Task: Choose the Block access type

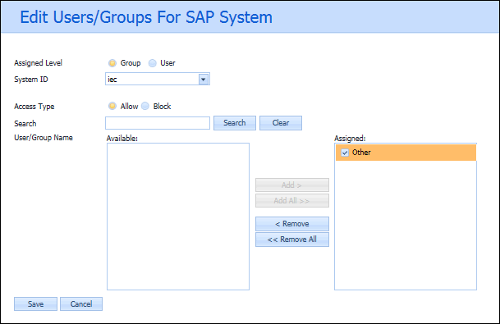Action: (145, 106)
